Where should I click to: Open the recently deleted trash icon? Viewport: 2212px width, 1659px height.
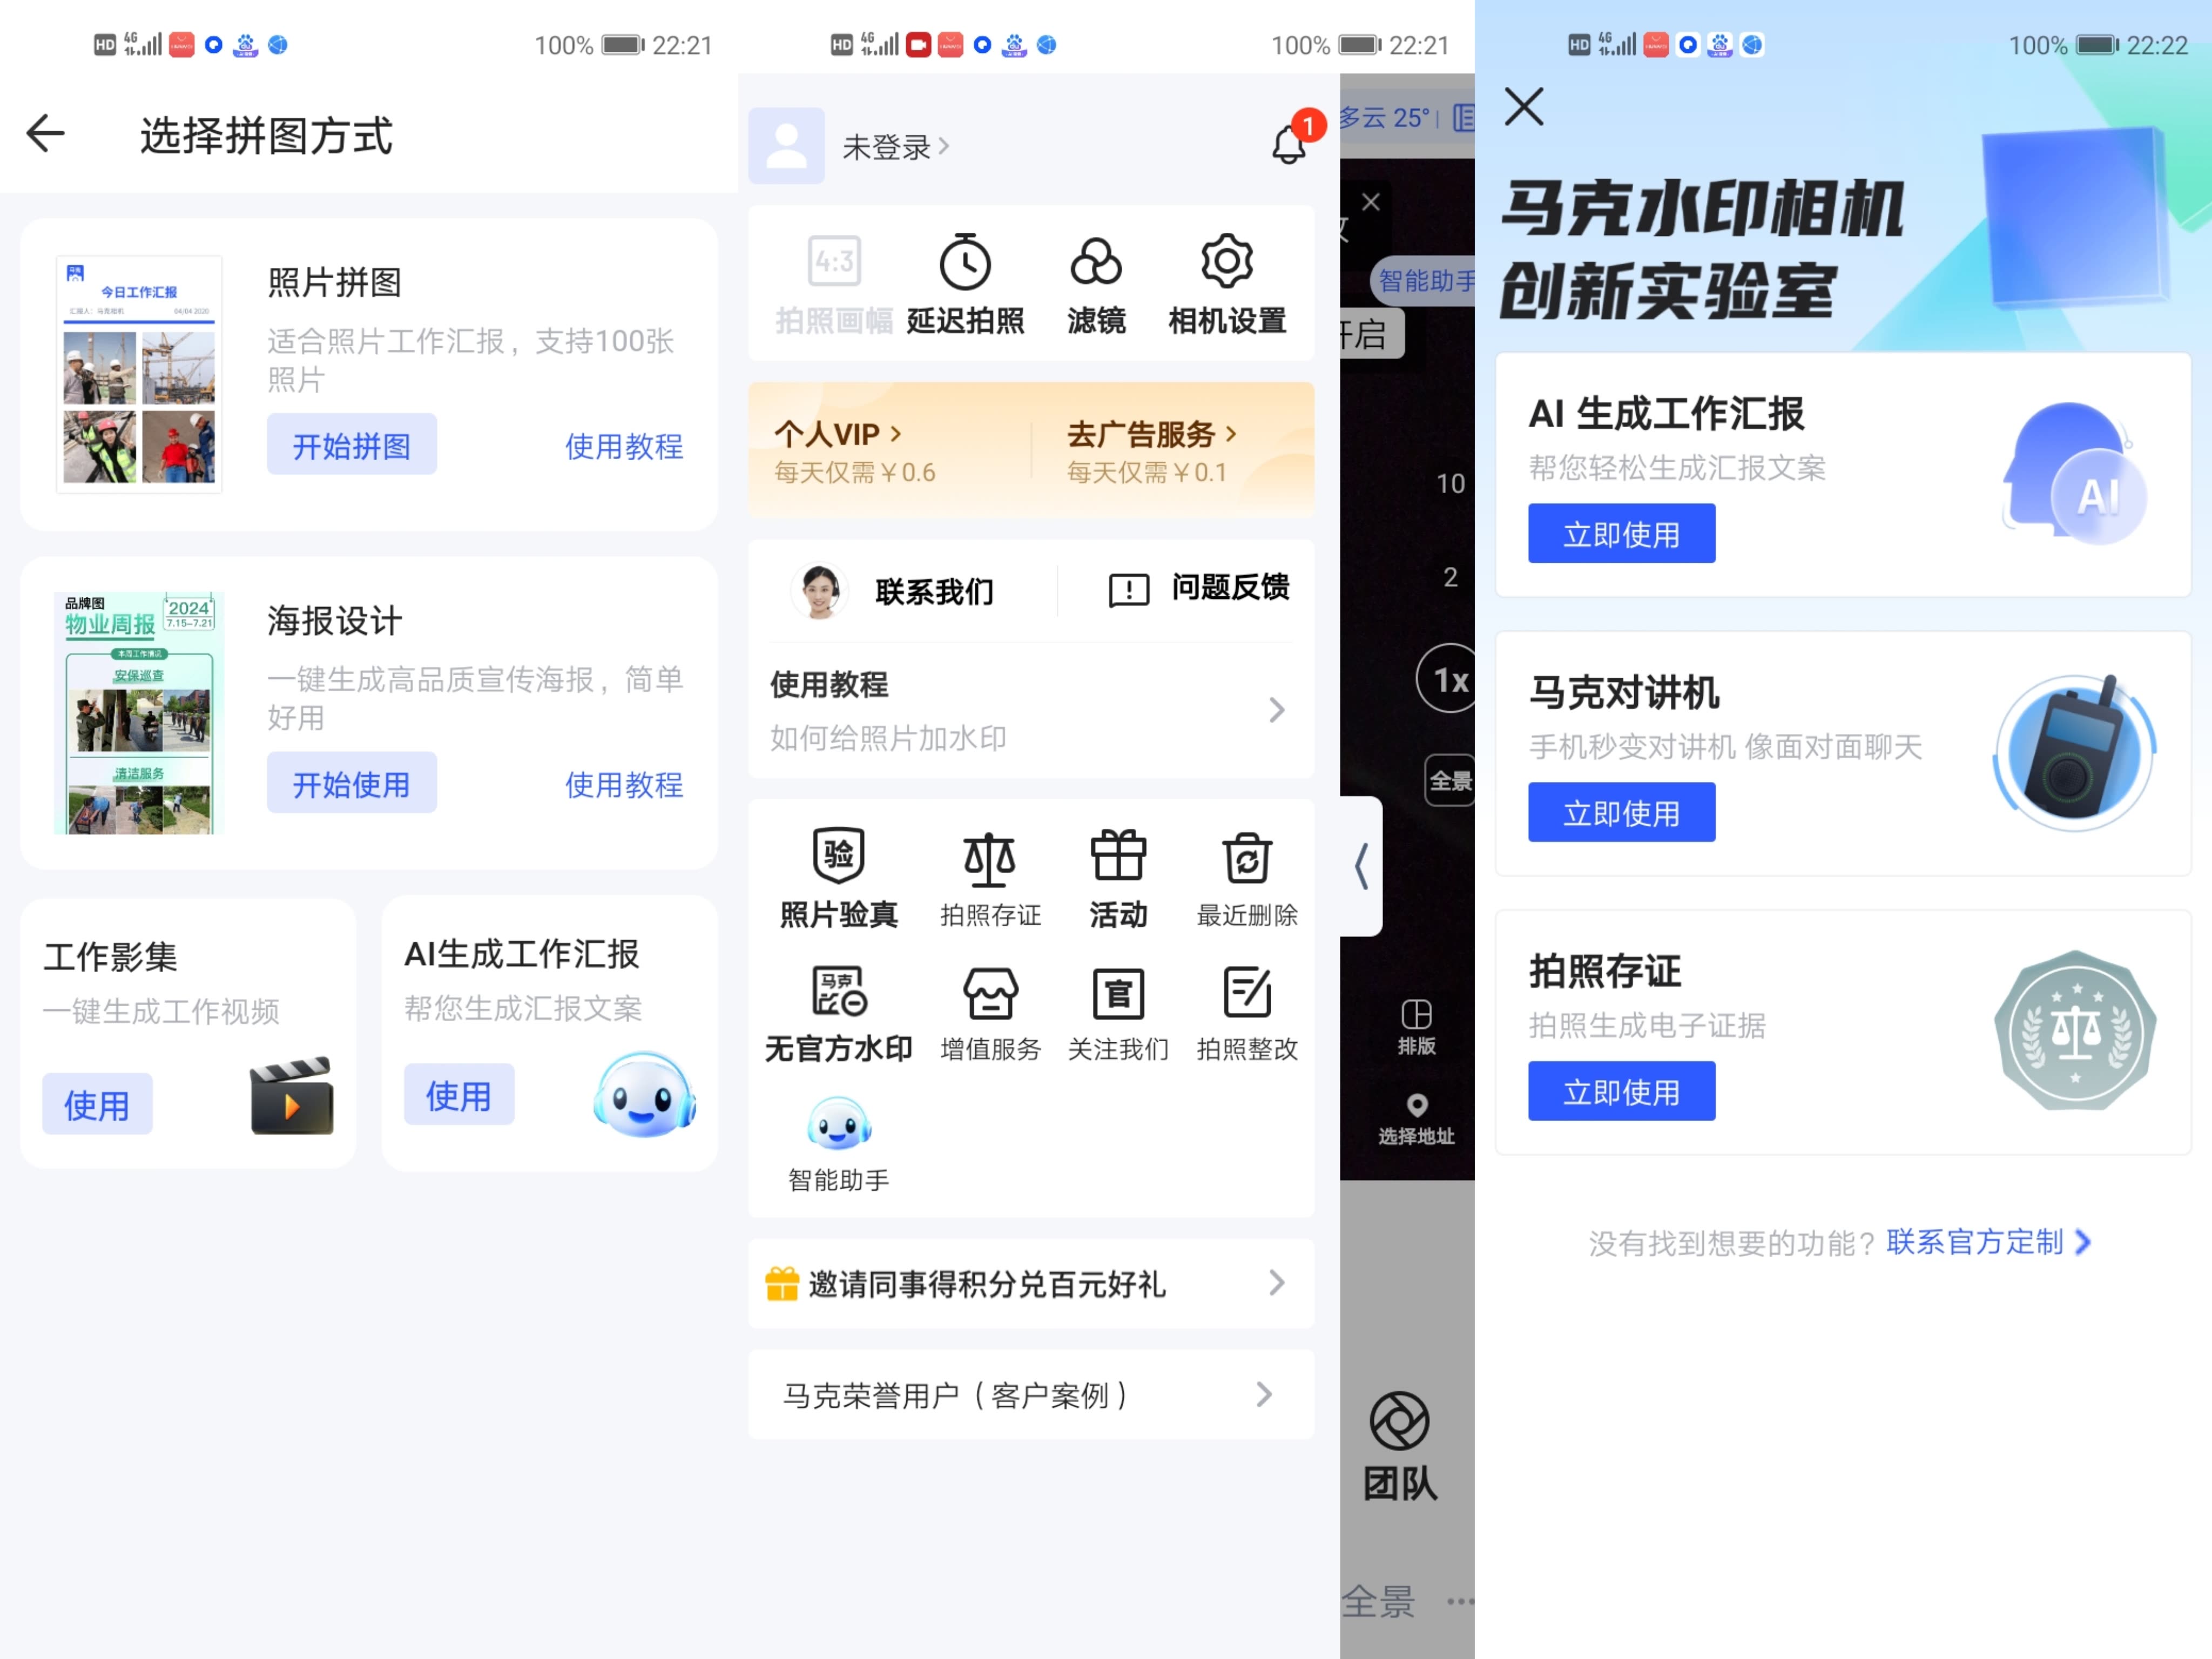(x=1246, y=859)
